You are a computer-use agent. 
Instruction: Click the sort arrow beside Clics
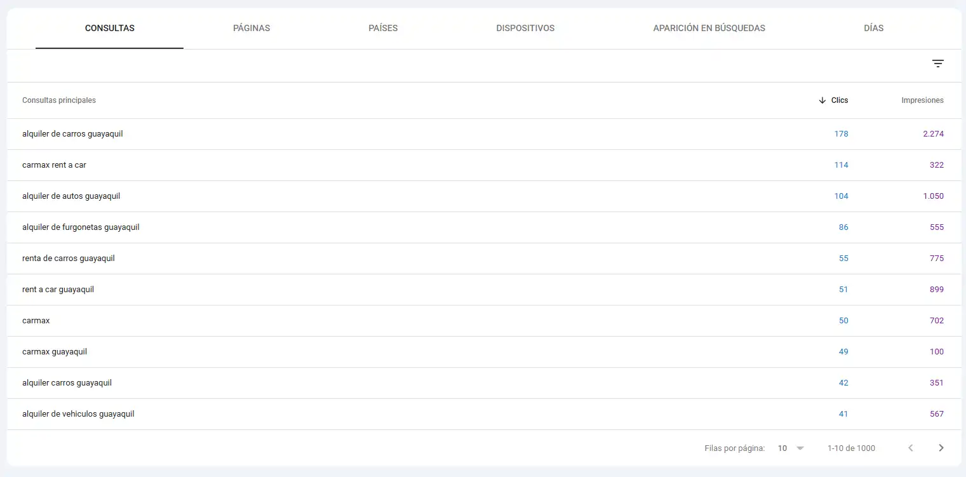822,100
